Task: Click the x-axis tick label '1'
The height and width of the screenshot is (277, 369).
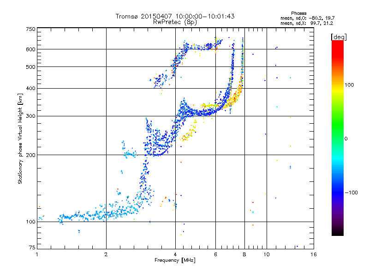Action: (x=37, y=254)
